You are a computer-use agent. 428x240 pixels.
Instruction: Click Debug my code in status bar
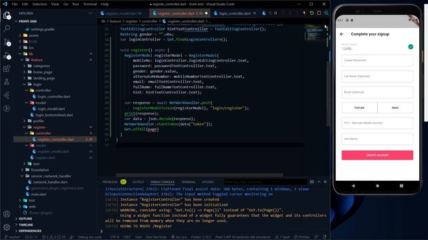(x=90, y=237)
